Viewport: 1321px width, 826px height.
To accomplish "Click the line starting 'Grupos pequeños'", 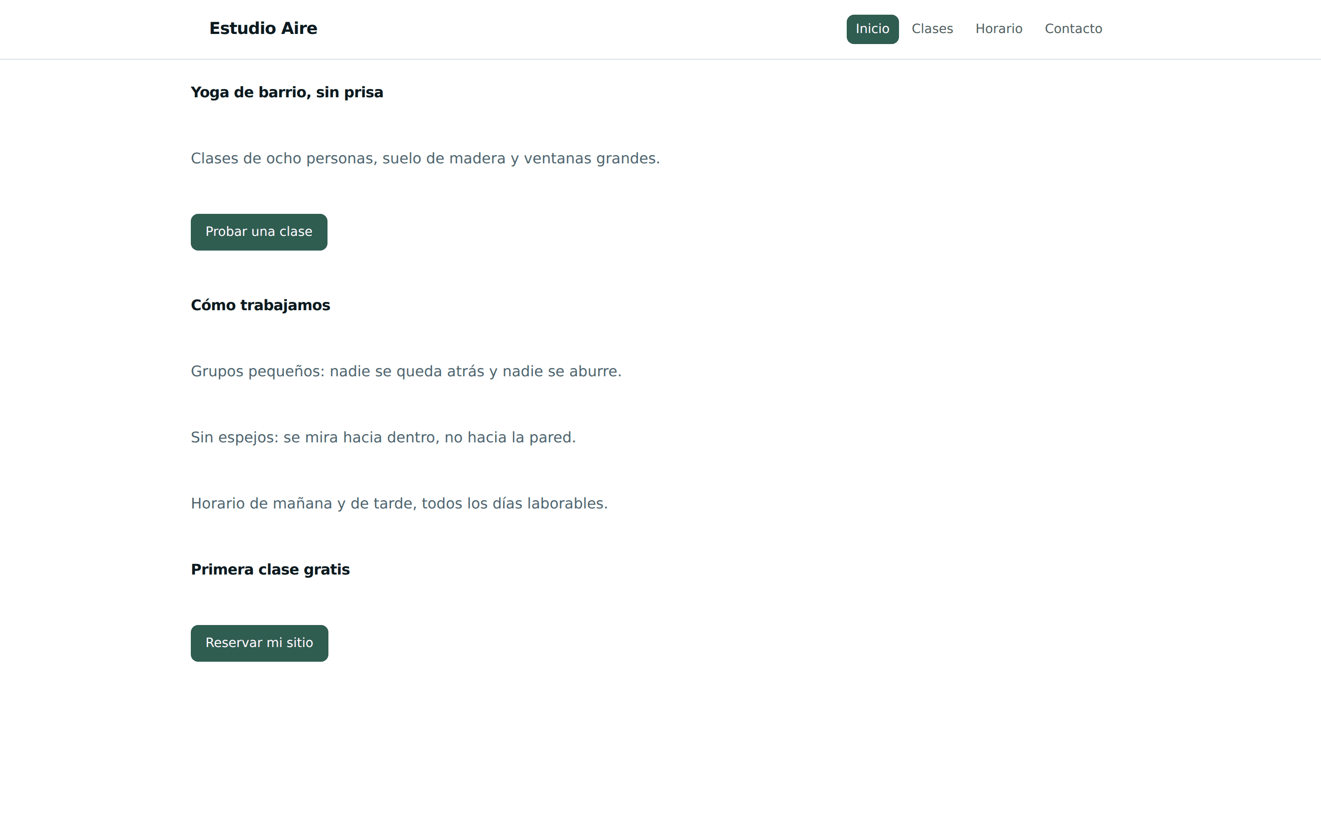I will [x=406, y=372].
